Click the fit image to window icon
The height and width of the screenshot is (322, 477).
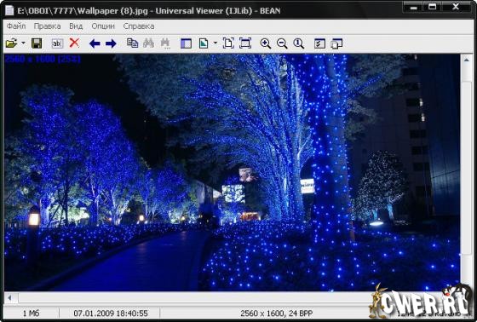[228, 43]
